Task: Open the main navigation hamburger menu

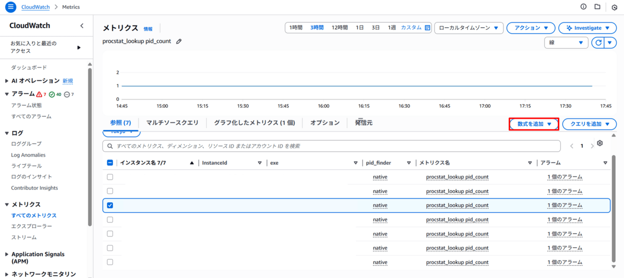Action: [x=11, y=7]
